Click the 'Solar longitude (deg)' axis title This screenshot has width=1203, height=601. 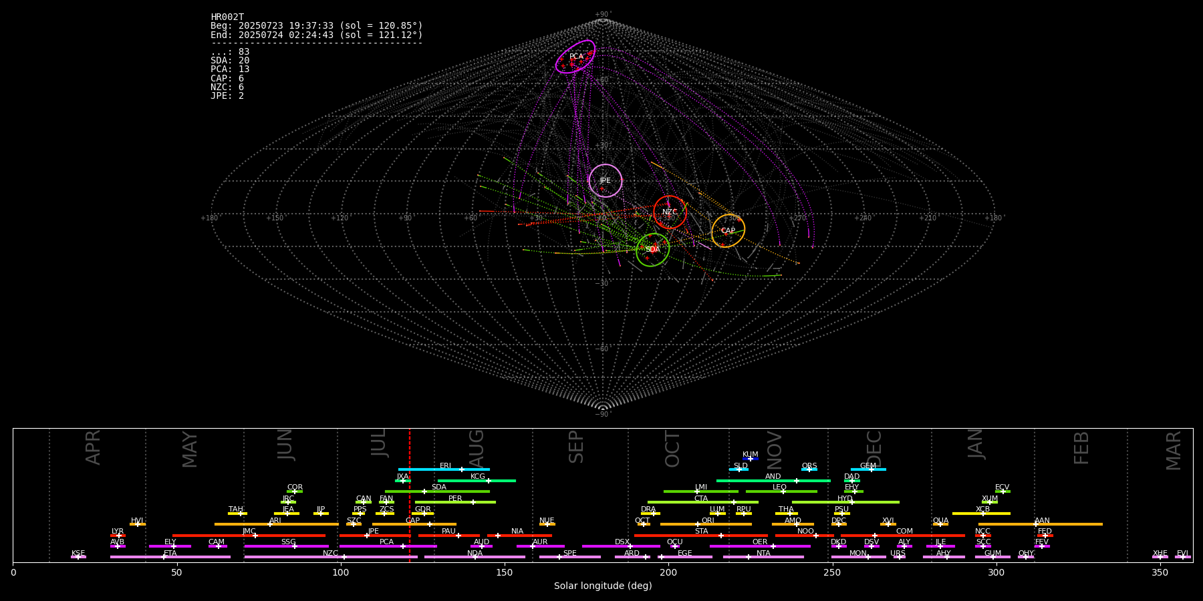pos(603,586)
